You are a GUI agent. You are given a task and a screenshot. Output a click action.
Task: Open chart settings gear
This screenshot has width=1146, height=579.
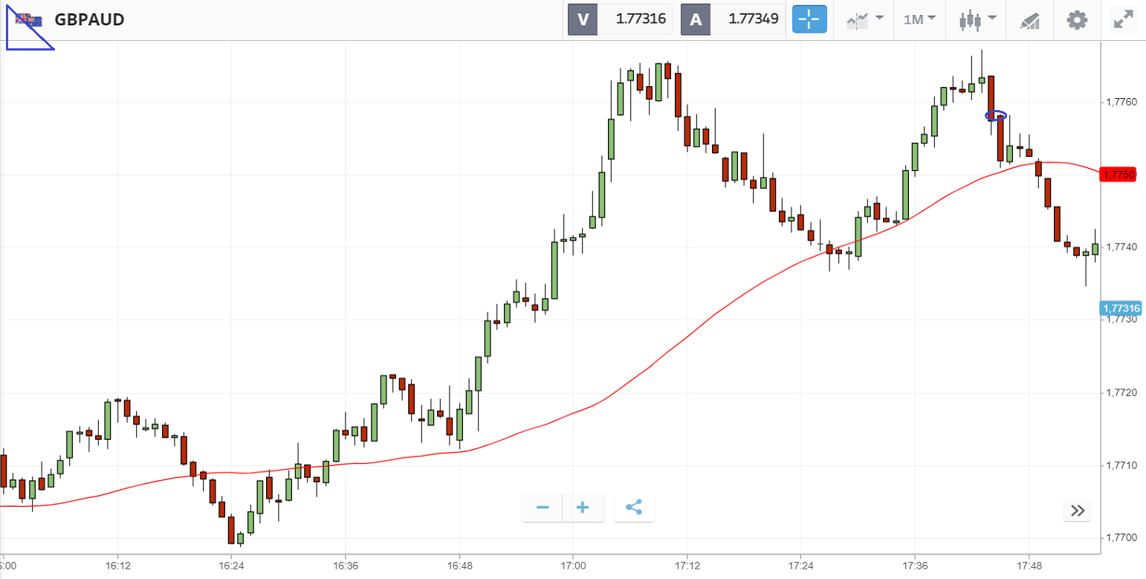pyautogui.click(x=1077, y=19)
